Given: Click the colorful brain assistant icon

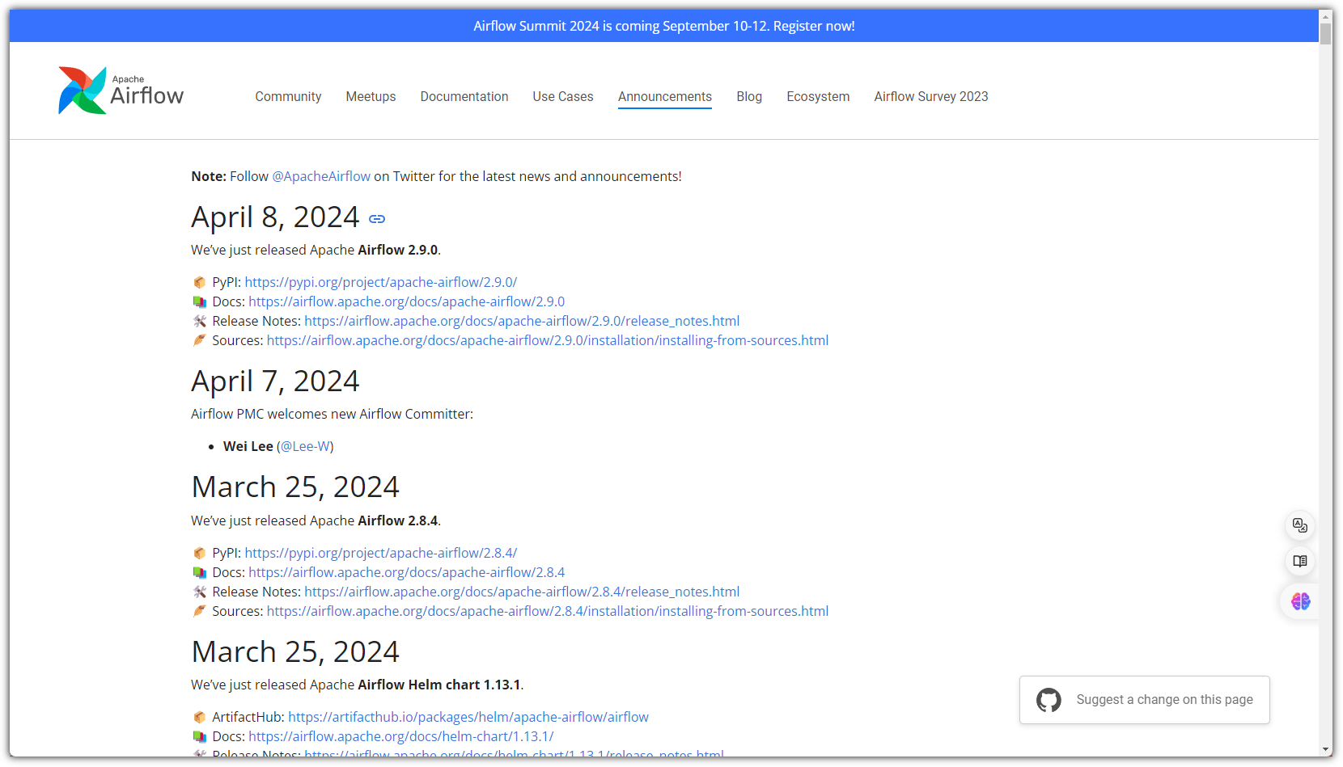Looking at the screenshot, I should click(x=1301, y=601).
